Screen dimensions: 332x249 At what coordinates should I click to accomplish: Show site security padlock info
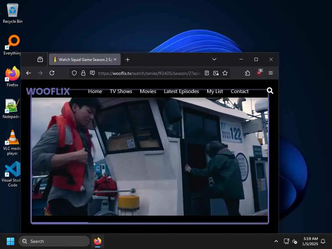[x=83, y=73]
